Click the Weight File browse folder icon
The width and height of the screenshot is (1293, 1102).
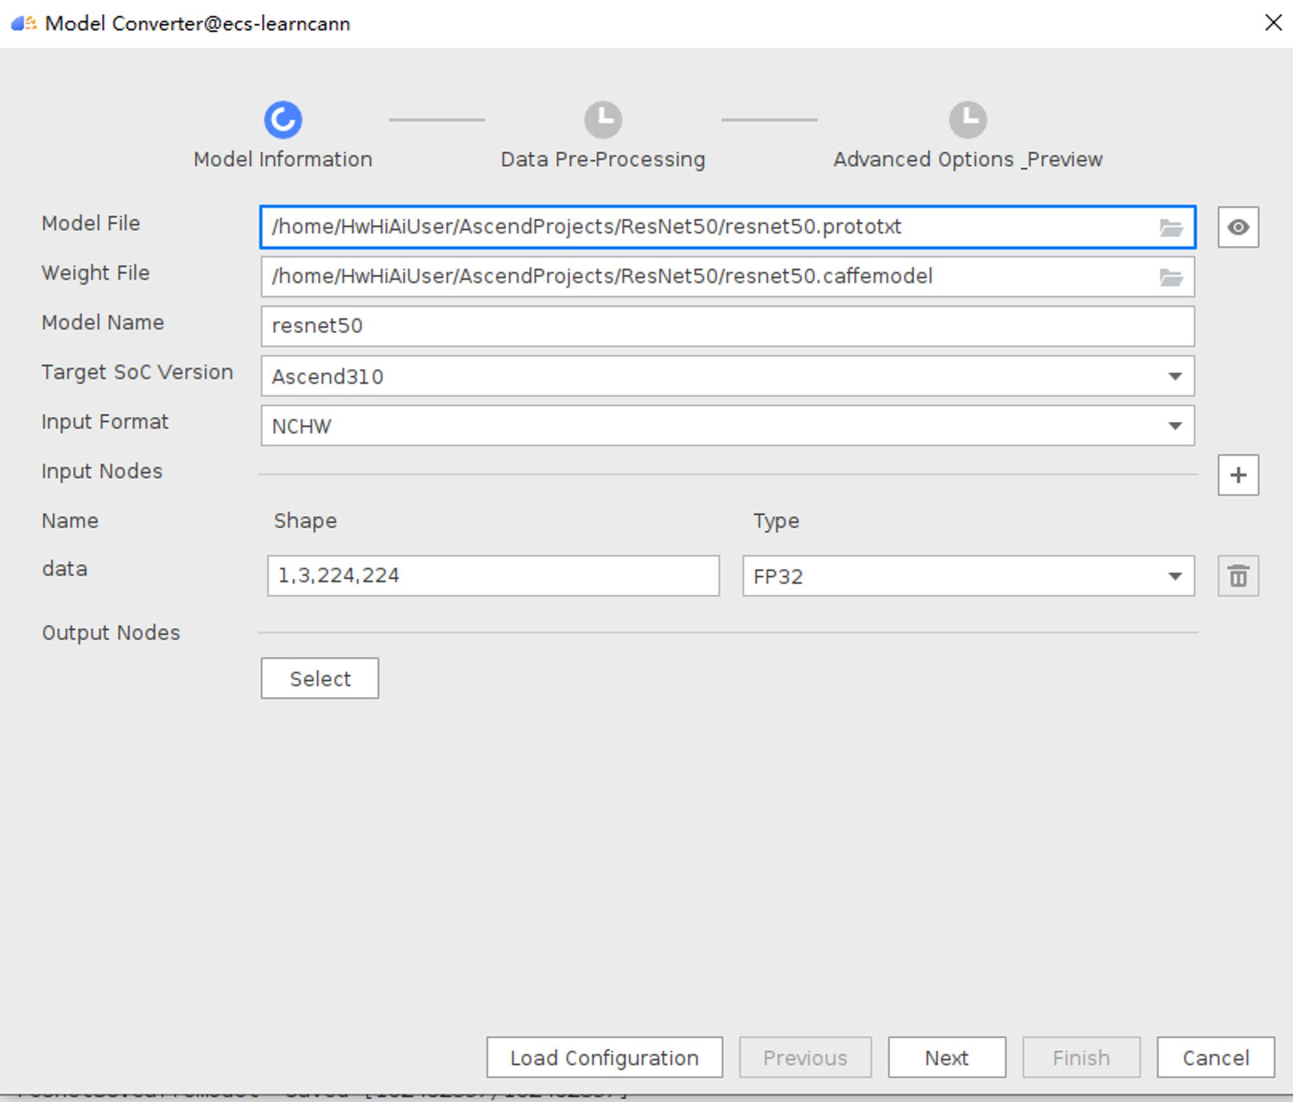(x=1171, y=277)
